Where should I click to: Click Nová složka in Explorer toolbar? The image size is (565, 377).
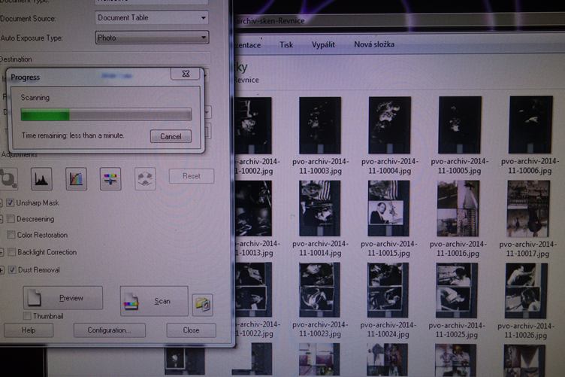[x=374, y=44]
